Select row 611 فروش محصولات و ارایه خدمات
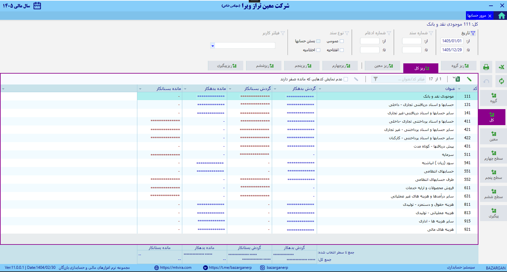 [239, 188]
